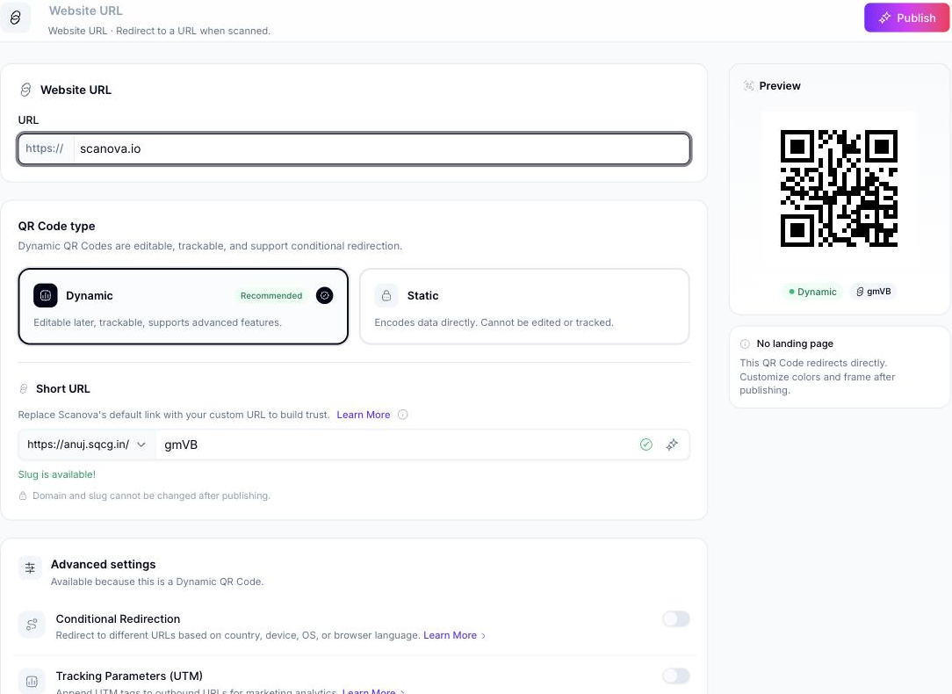This screenshot has height=694, width=952.
Task: Click the Tracking Parameters chart icon
Action: [32, 681]
